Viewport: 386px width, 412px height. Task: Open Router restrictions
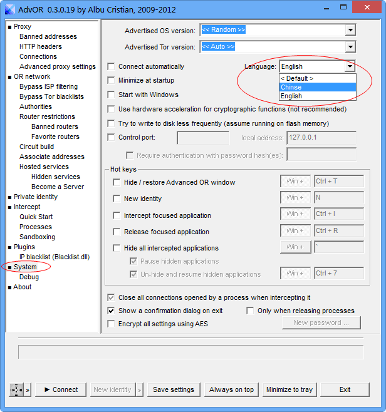click(48, 116)
